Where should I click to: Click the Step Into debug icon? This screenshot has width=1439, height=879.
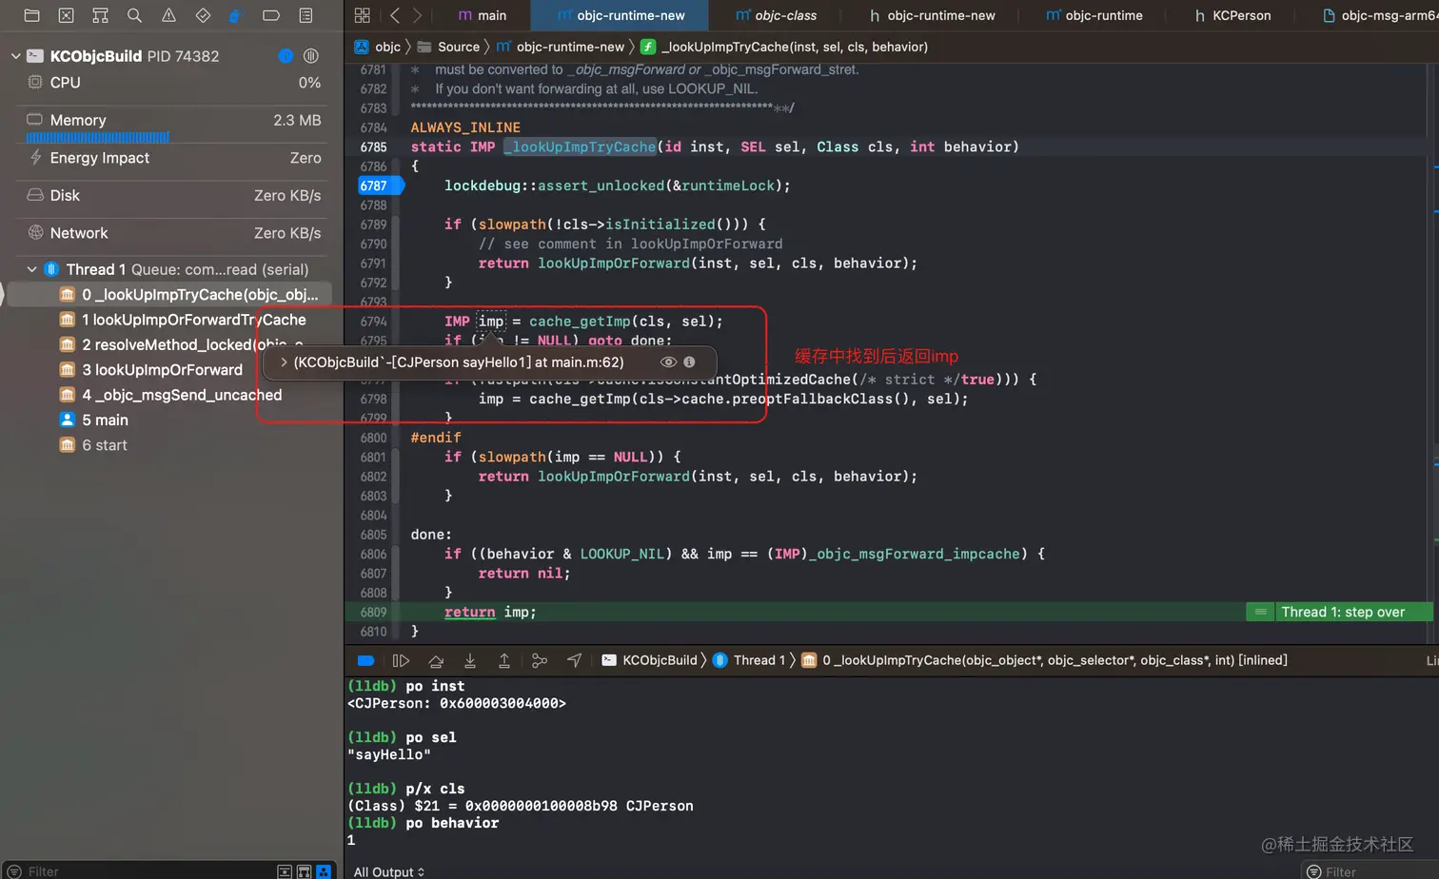tap(470, 660)
